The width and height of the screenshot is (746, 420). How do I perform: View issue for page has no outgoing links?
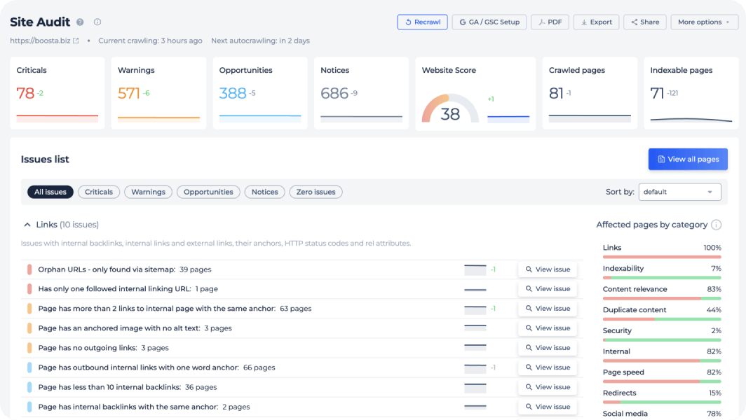click(548, 348)
